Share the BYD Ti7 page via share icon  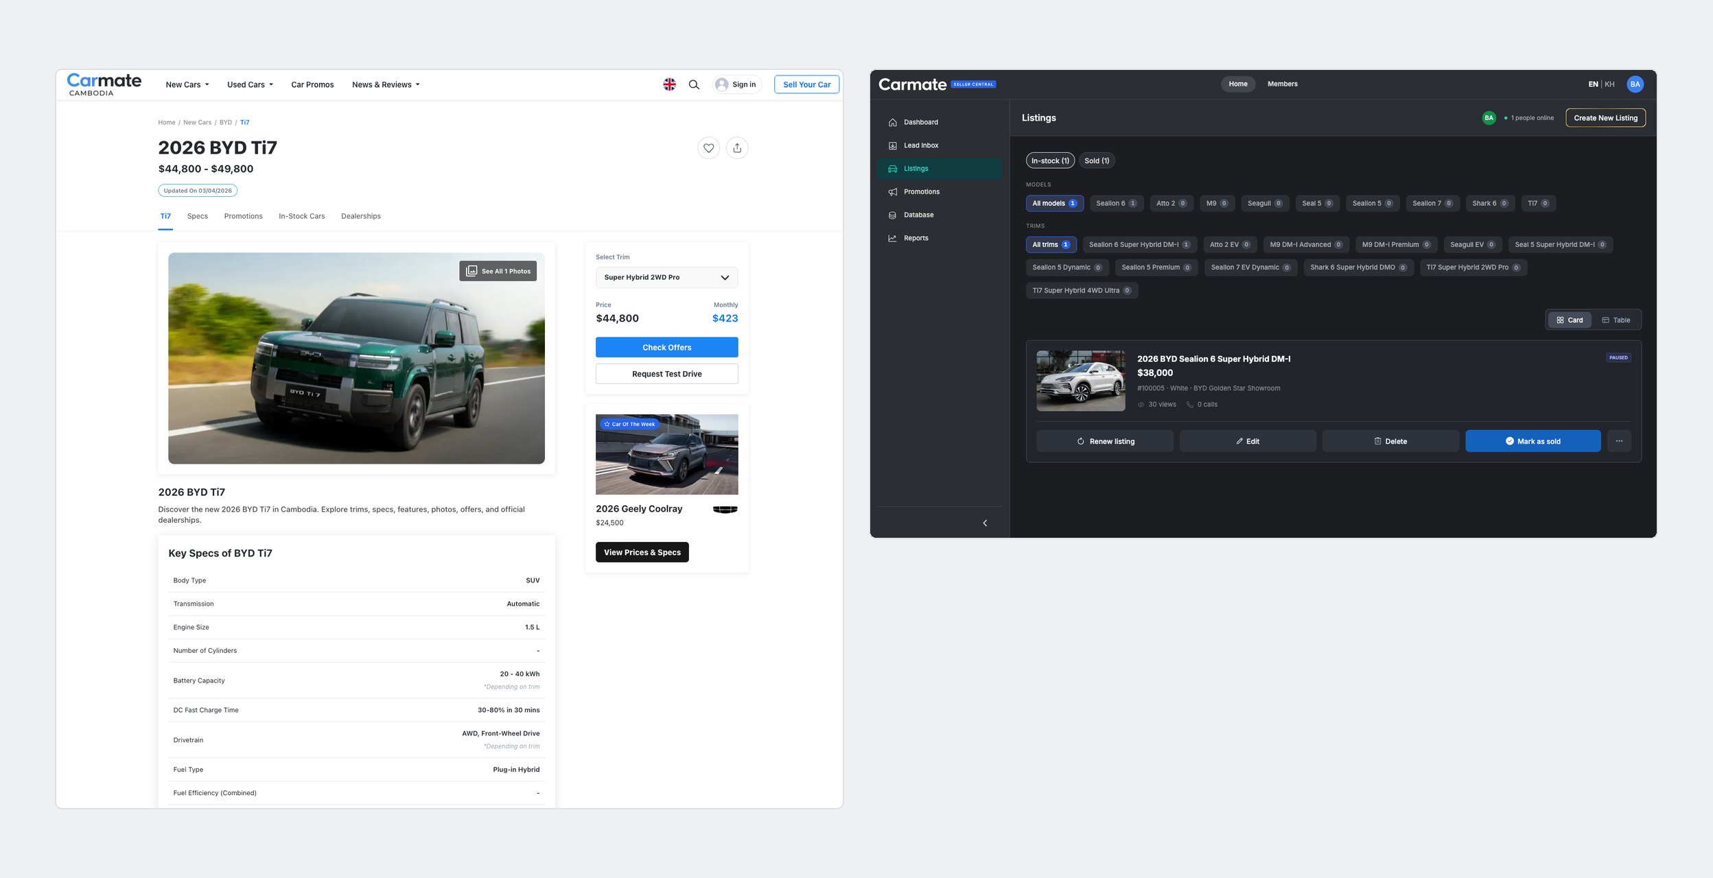(737, 147)
